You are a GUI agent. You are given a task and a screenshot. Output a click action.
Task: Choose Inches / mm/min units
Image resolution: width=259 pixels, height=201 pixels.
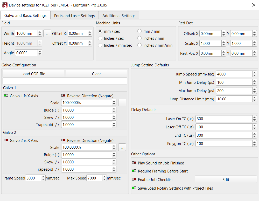tap(140, 45)
